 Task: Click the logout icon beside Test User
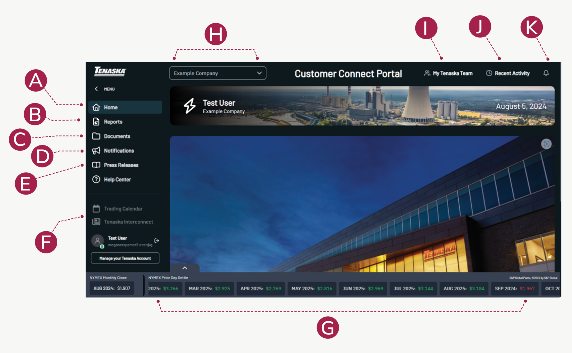point(157,241)
